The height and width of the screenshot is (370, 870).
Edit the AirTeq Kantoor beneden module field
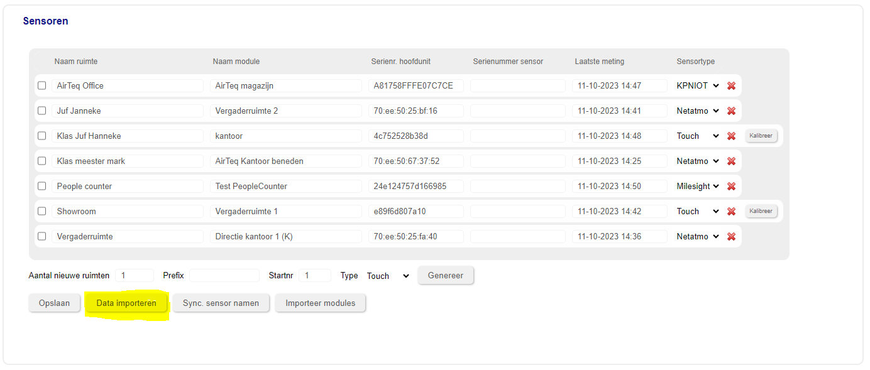pyautogui.click(x=286, y=161)
